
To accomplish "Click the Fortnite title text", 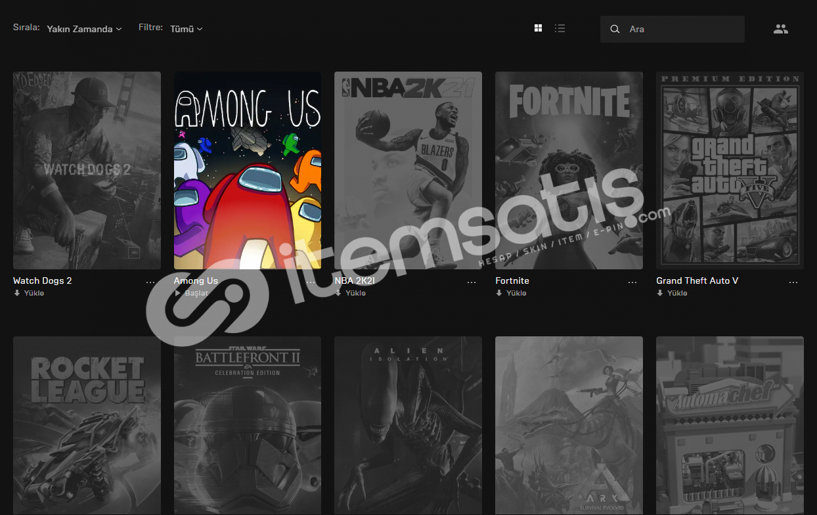I will pyautogui.click(x=512, y=280).
